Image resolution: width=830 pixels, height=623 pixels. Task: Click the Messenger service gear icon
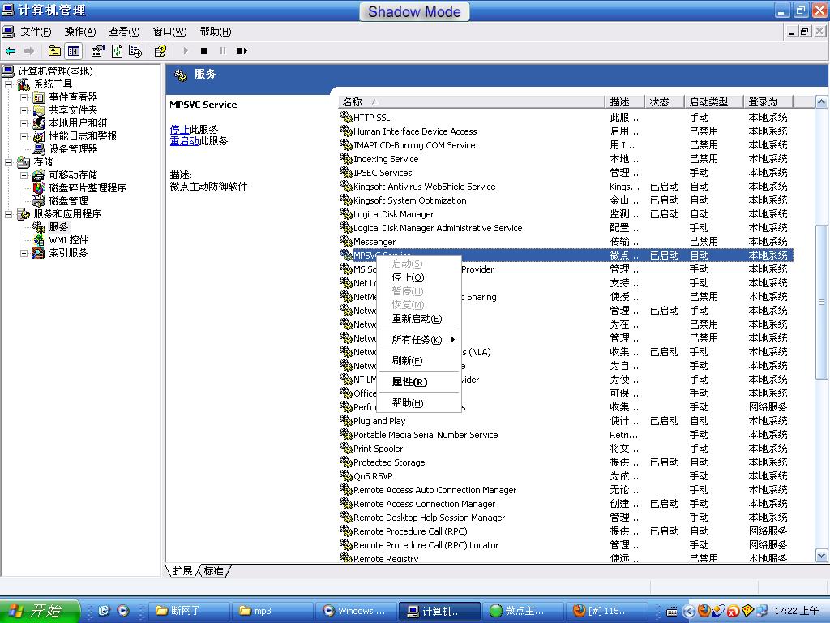tap(345, 241)
